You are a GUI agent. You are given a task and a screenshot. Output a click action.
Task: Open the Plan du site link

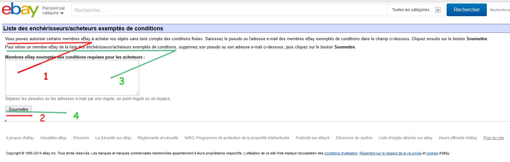point(494,138)
